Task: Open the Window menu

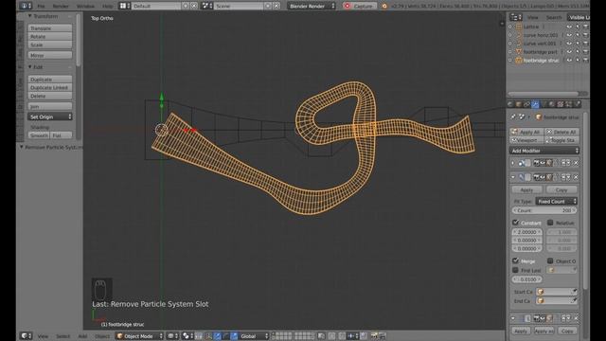Action: (x=85, y=7)
